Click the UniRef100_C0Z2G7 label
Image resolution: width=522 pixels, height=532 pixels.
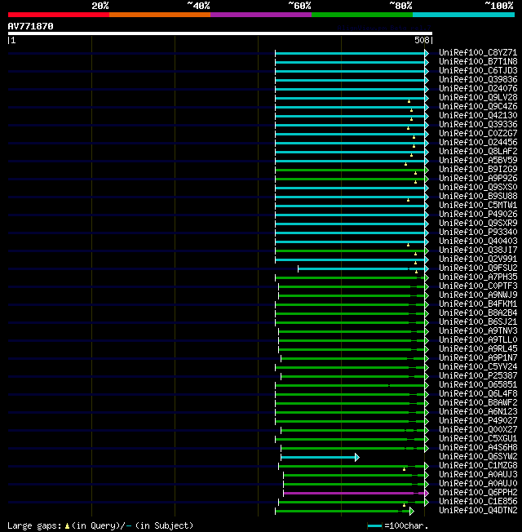(478, 133)
